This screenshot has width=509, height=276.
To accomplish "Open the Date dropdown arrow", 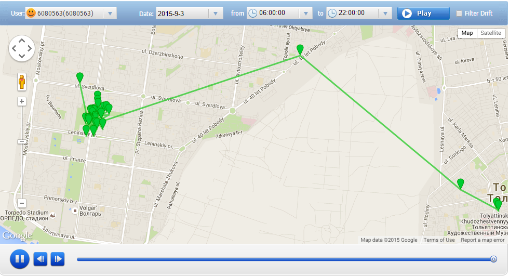I will tap(216, 14).
